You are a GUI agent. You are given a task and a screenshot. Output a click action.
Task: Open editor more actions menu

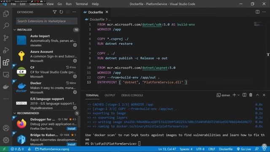(x=264, y=12)
